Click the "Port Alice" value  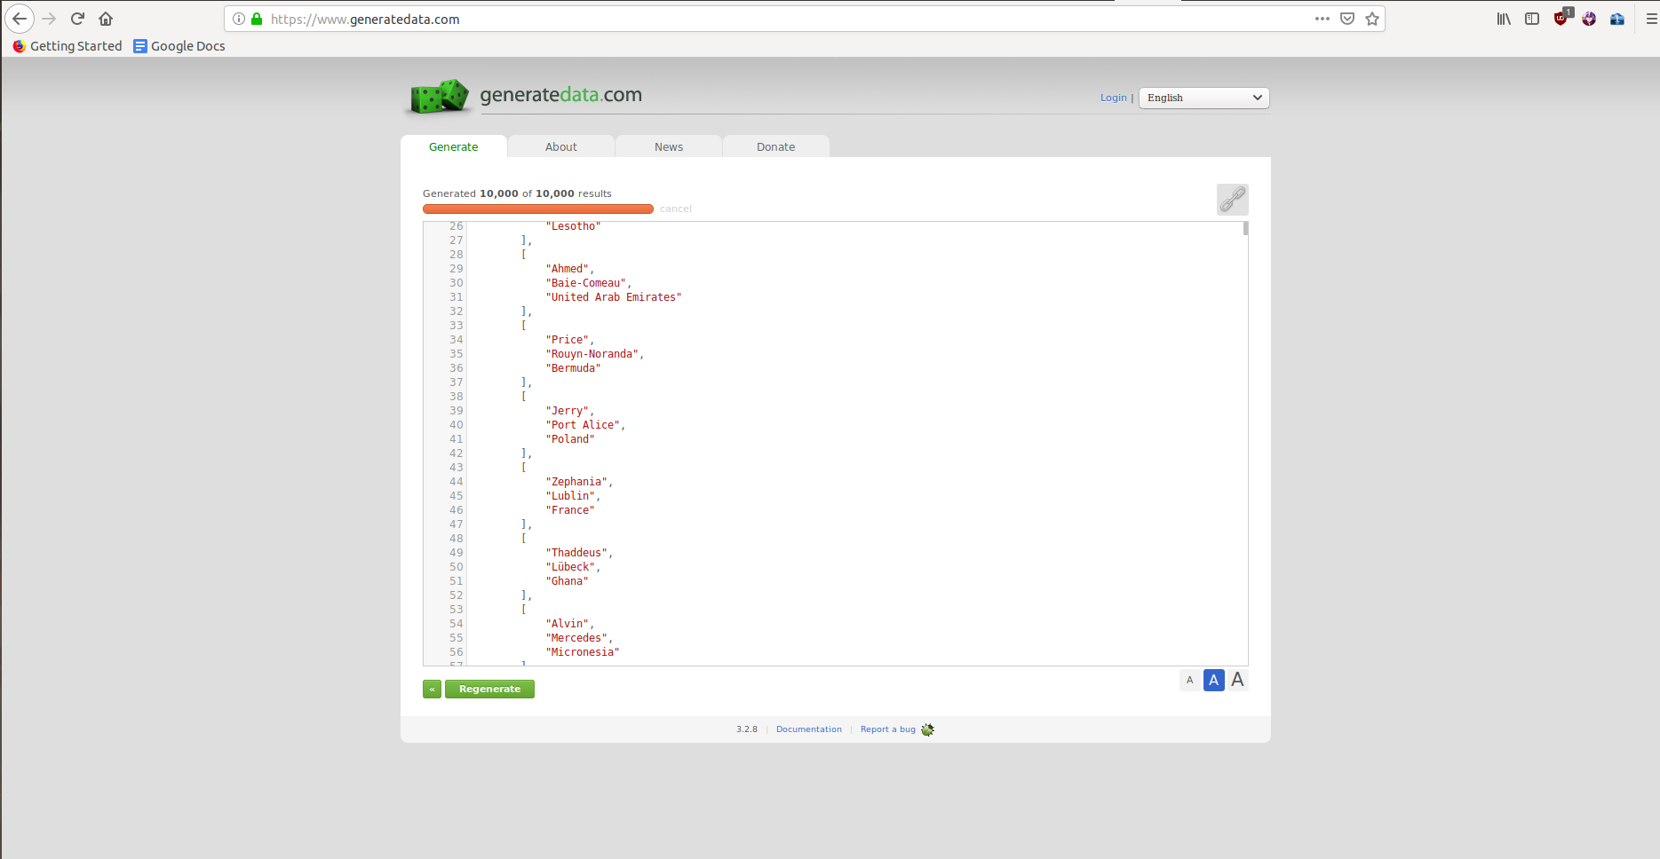tap(583, 425)
